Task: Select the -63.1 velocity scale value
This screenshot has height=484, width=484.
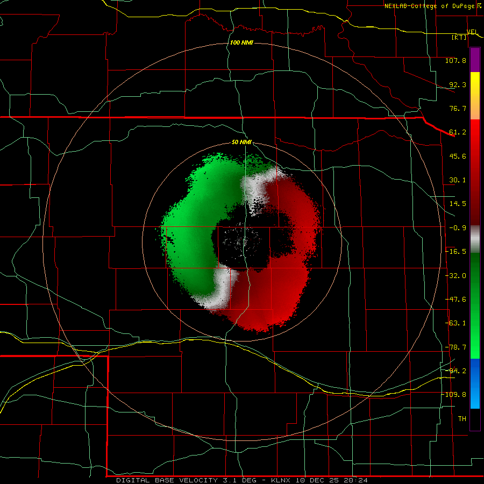Action: (x=455, y=323)
